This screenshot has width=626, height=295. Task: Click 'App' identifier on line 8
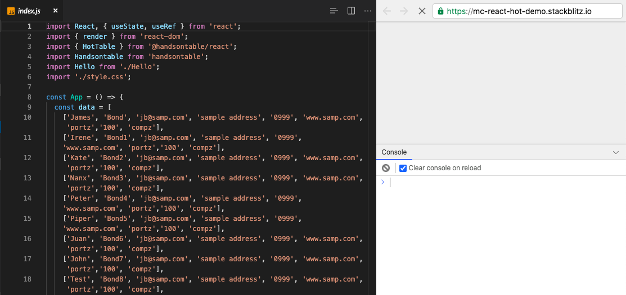coord(76,97)
